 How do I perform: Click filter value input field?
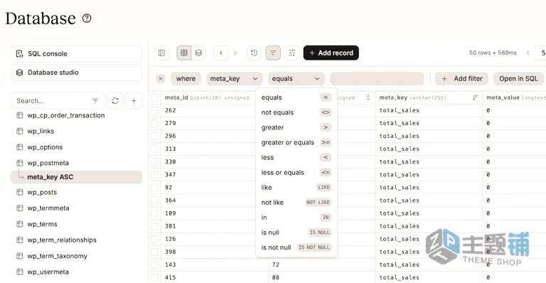coord(377,79)
